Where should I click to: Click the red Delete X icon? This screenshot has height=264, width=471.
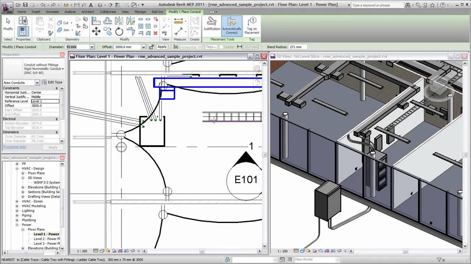(x=155, y=33)
